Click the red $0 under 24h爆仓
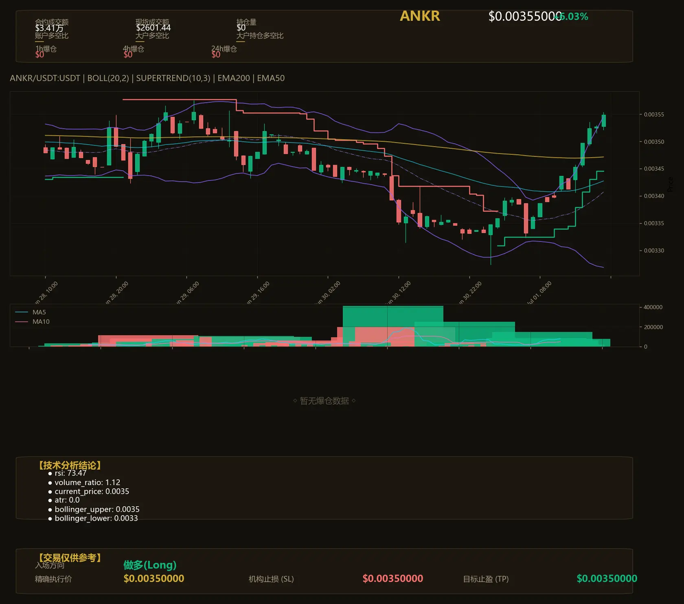684x604 pixels. pos(216,55)
